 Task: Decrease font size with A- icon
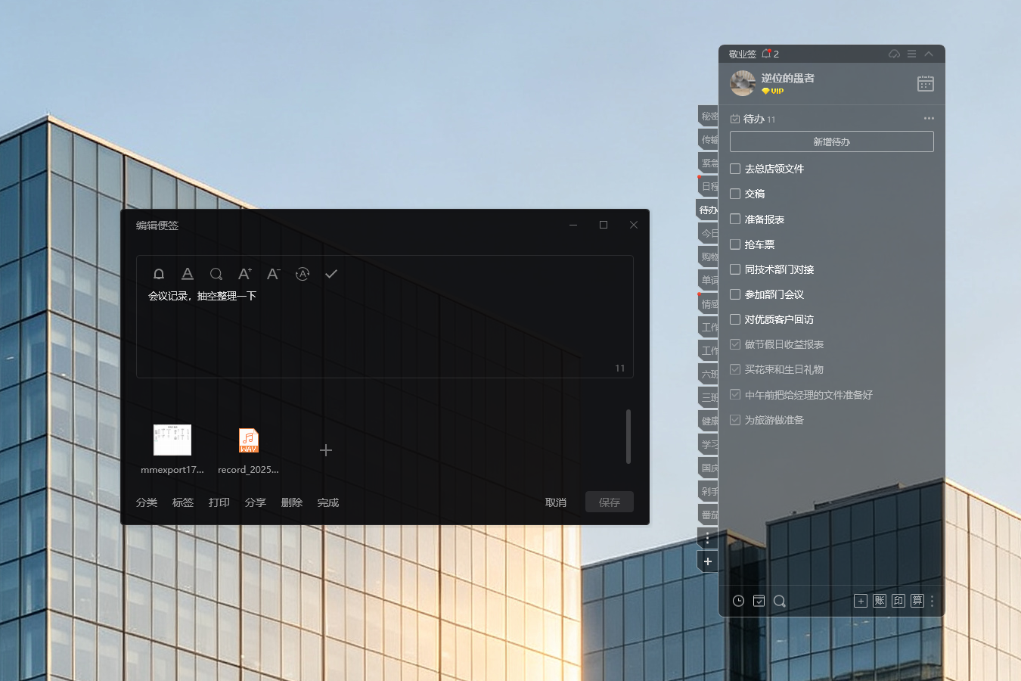pyautogui.click(x=274, y=274)
